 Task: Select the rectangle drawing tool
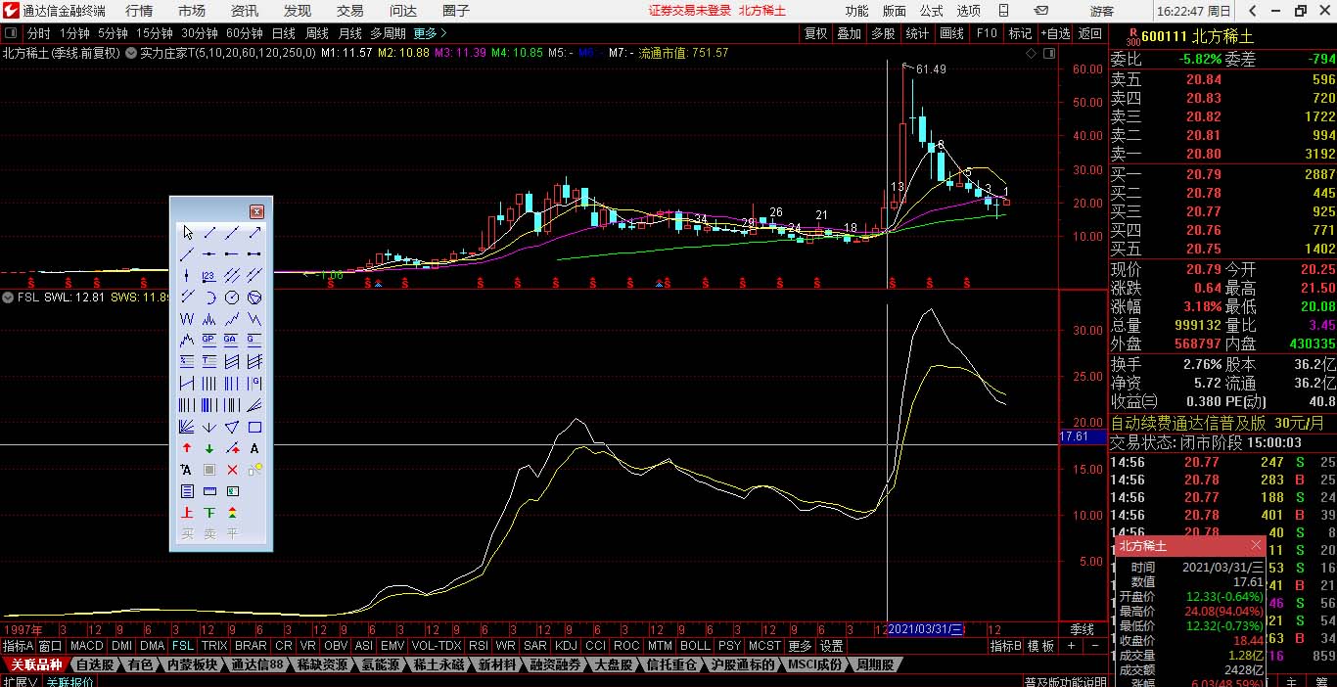click(x=254, y=427)
